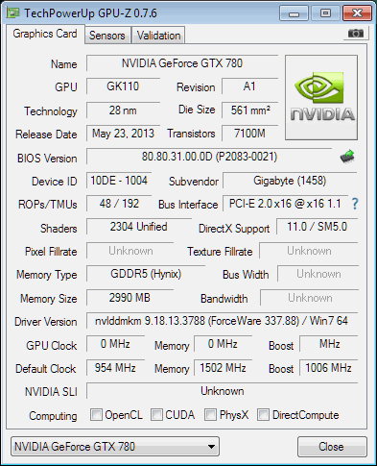
Task: Click the Bandwidth Unknown field
Action: [x=310, y=298]
